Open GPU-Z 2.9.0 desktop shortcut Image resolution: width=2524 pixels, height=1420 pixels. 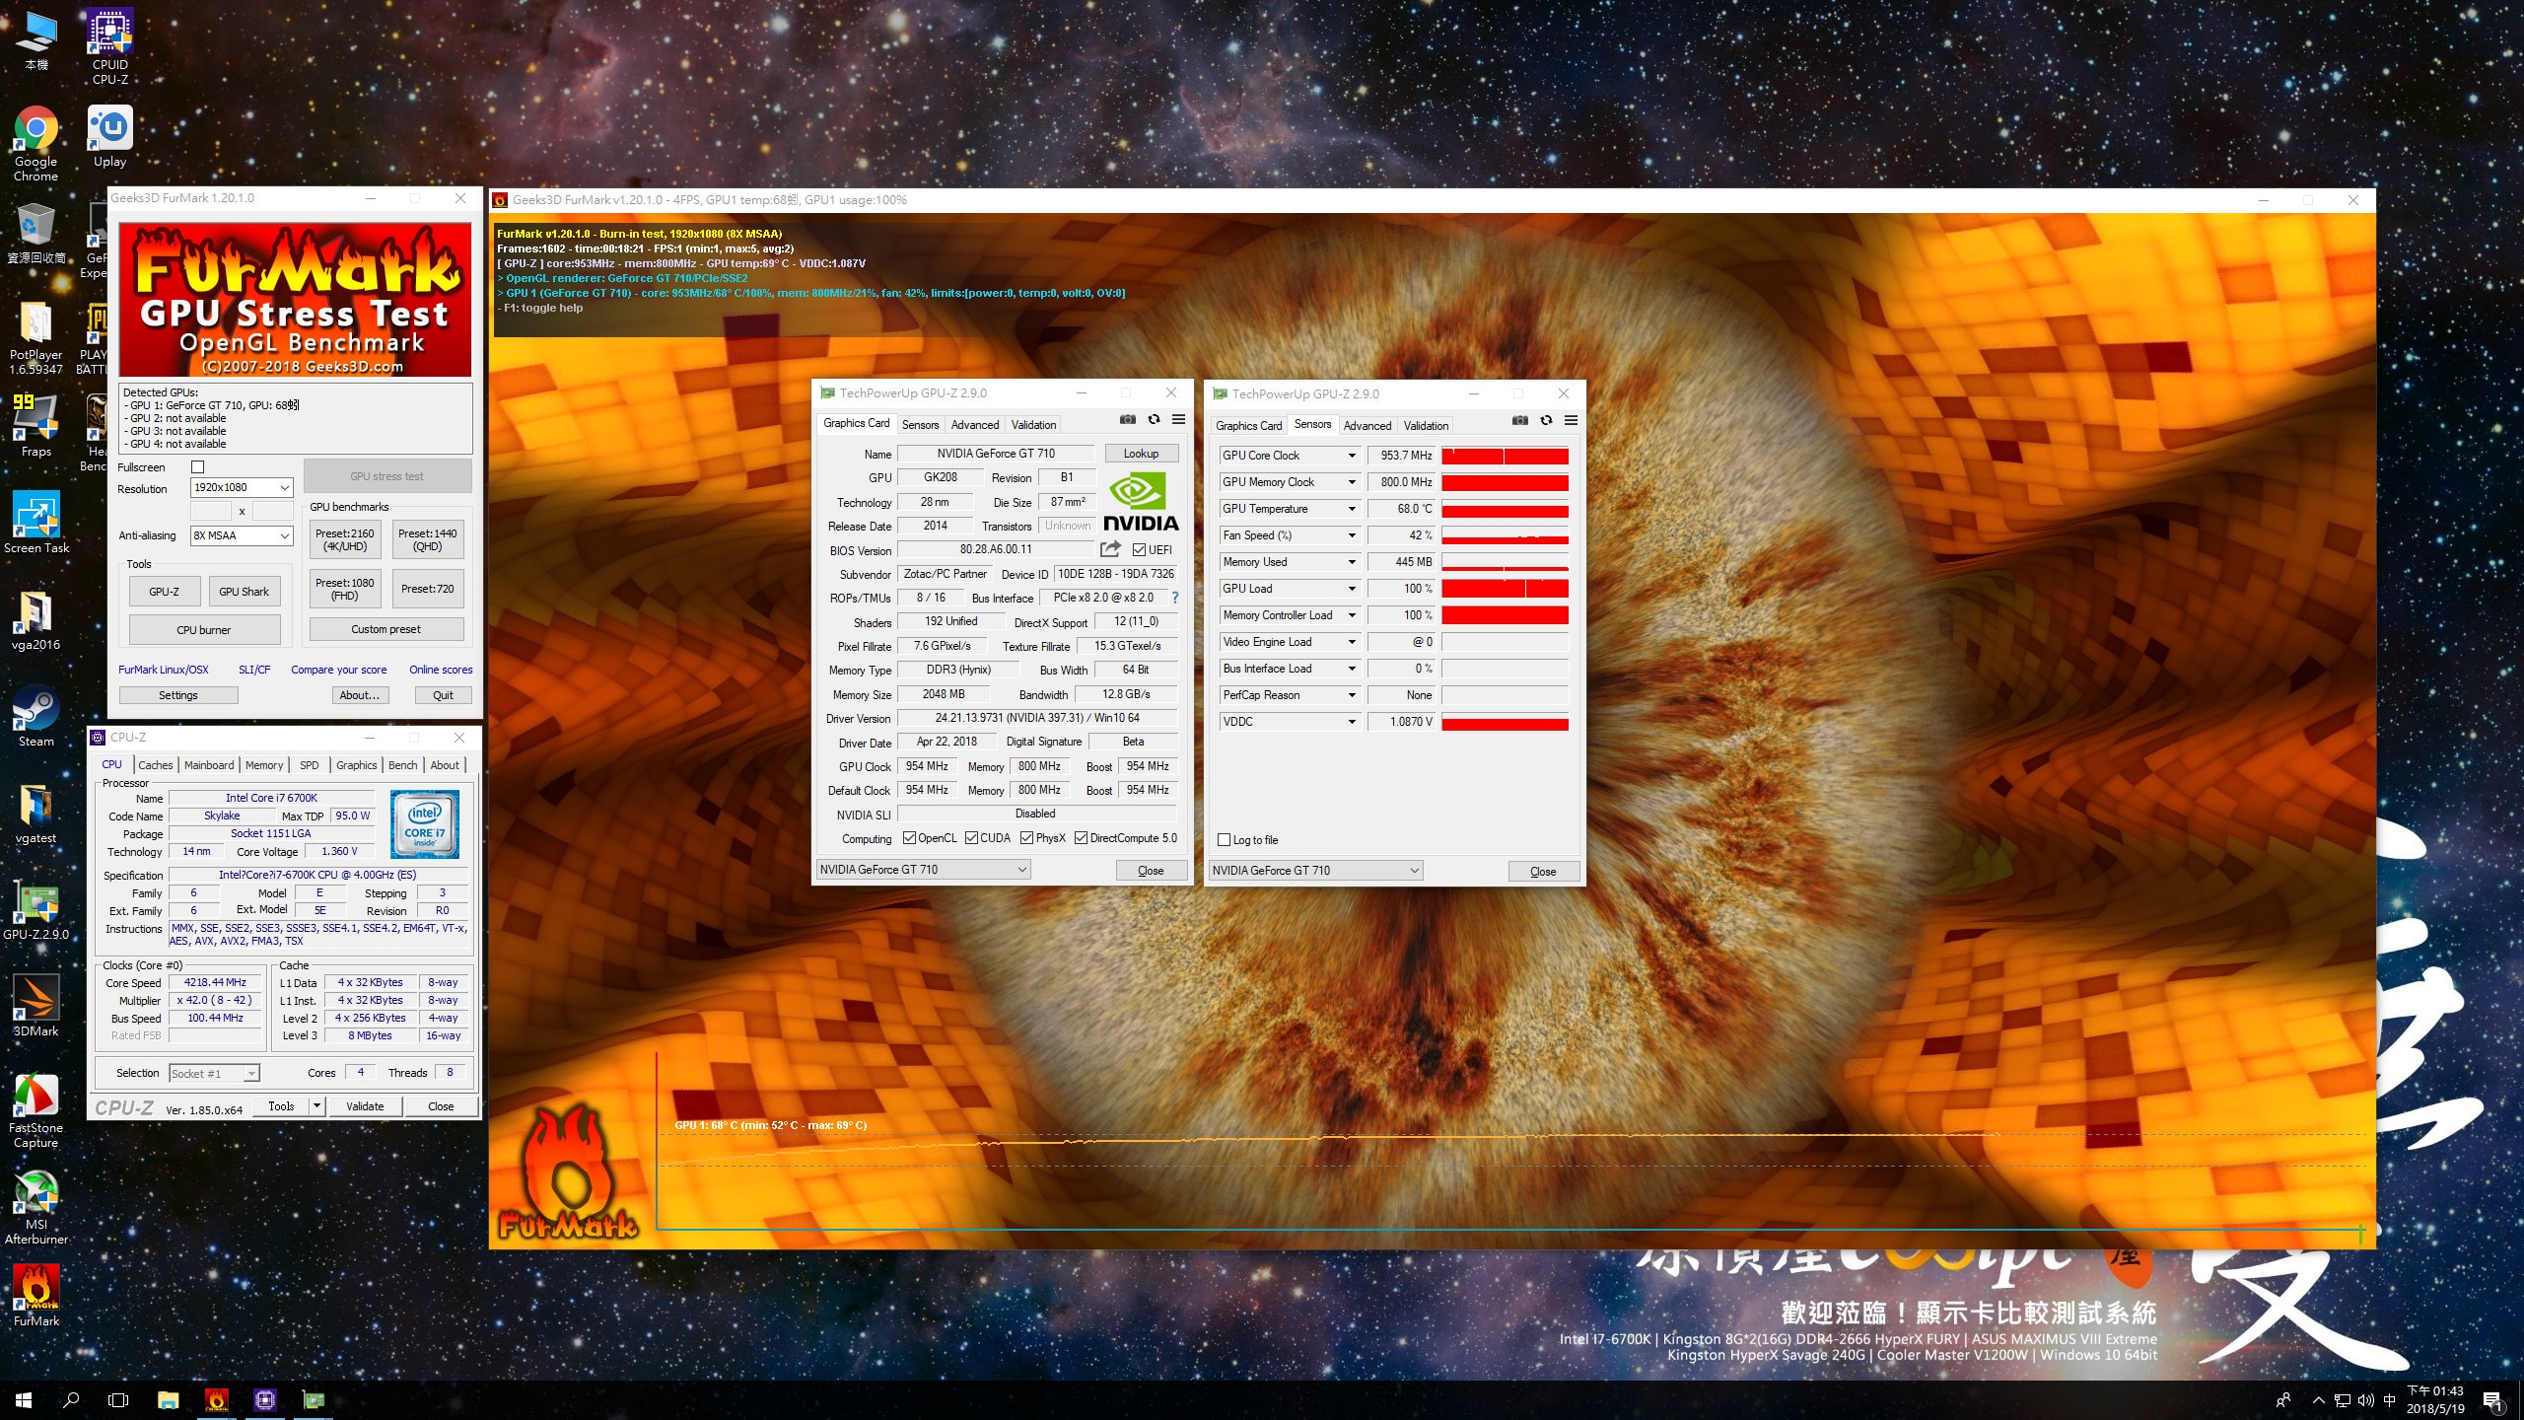tap(35, 909)
